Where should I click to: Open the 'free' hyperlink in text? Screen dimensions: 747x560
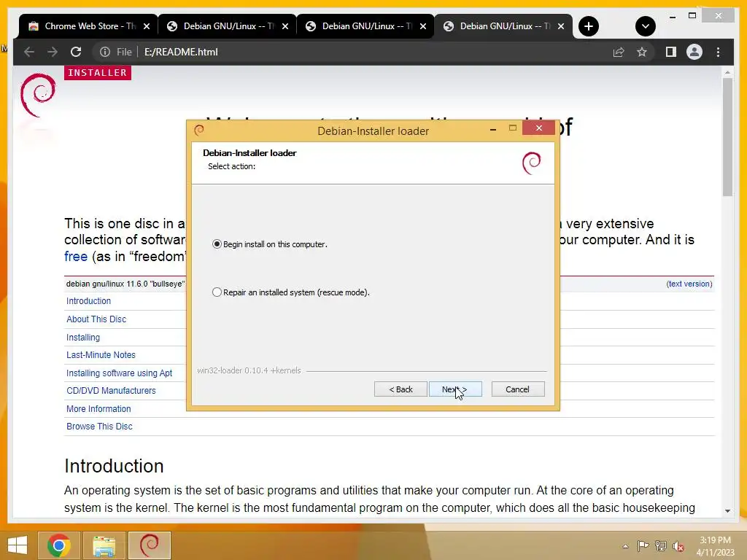[76, 256]
